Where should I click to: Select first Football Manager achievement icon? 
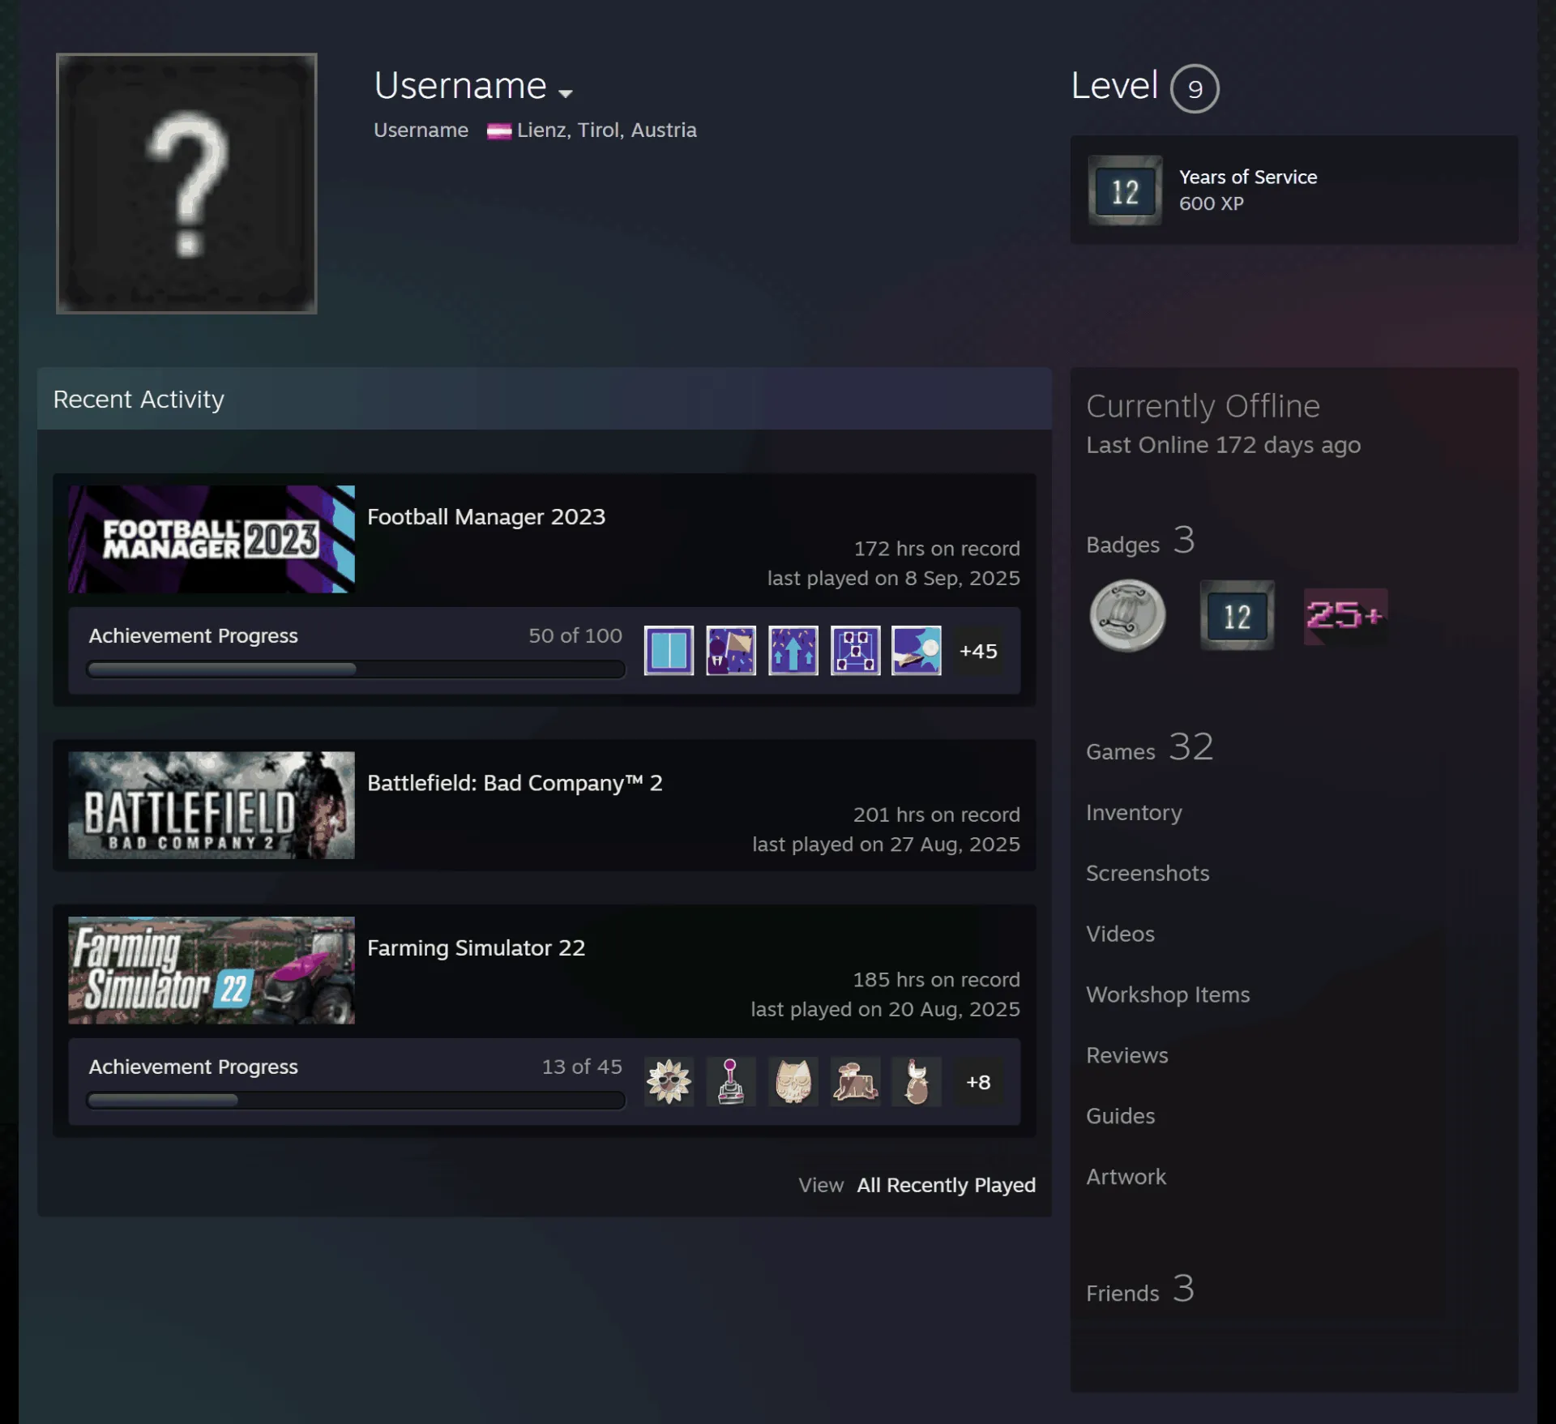point(669,650)
